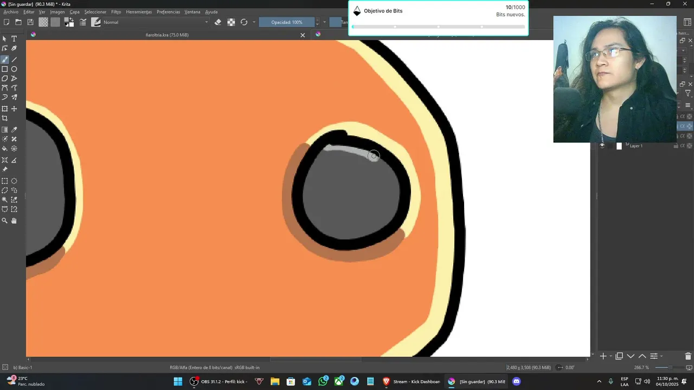The height and width of the screenshot is (390, 694).
Task: Select the Pan hand tool
Action: (x=14, y=220)
